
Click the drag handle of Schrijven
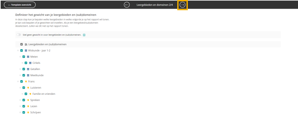pos(20,112)
